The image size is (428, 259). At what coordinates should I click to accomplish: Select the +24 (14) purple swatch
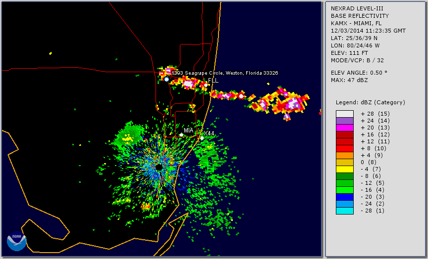345,121
